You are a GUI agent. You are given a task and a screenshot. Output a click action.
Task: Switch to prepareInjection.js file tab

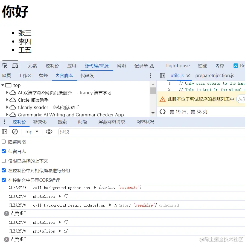tap(215, 76)
